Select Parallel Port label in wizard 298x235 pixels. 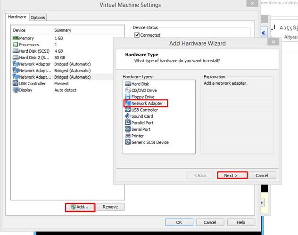(x=142, y=122)
